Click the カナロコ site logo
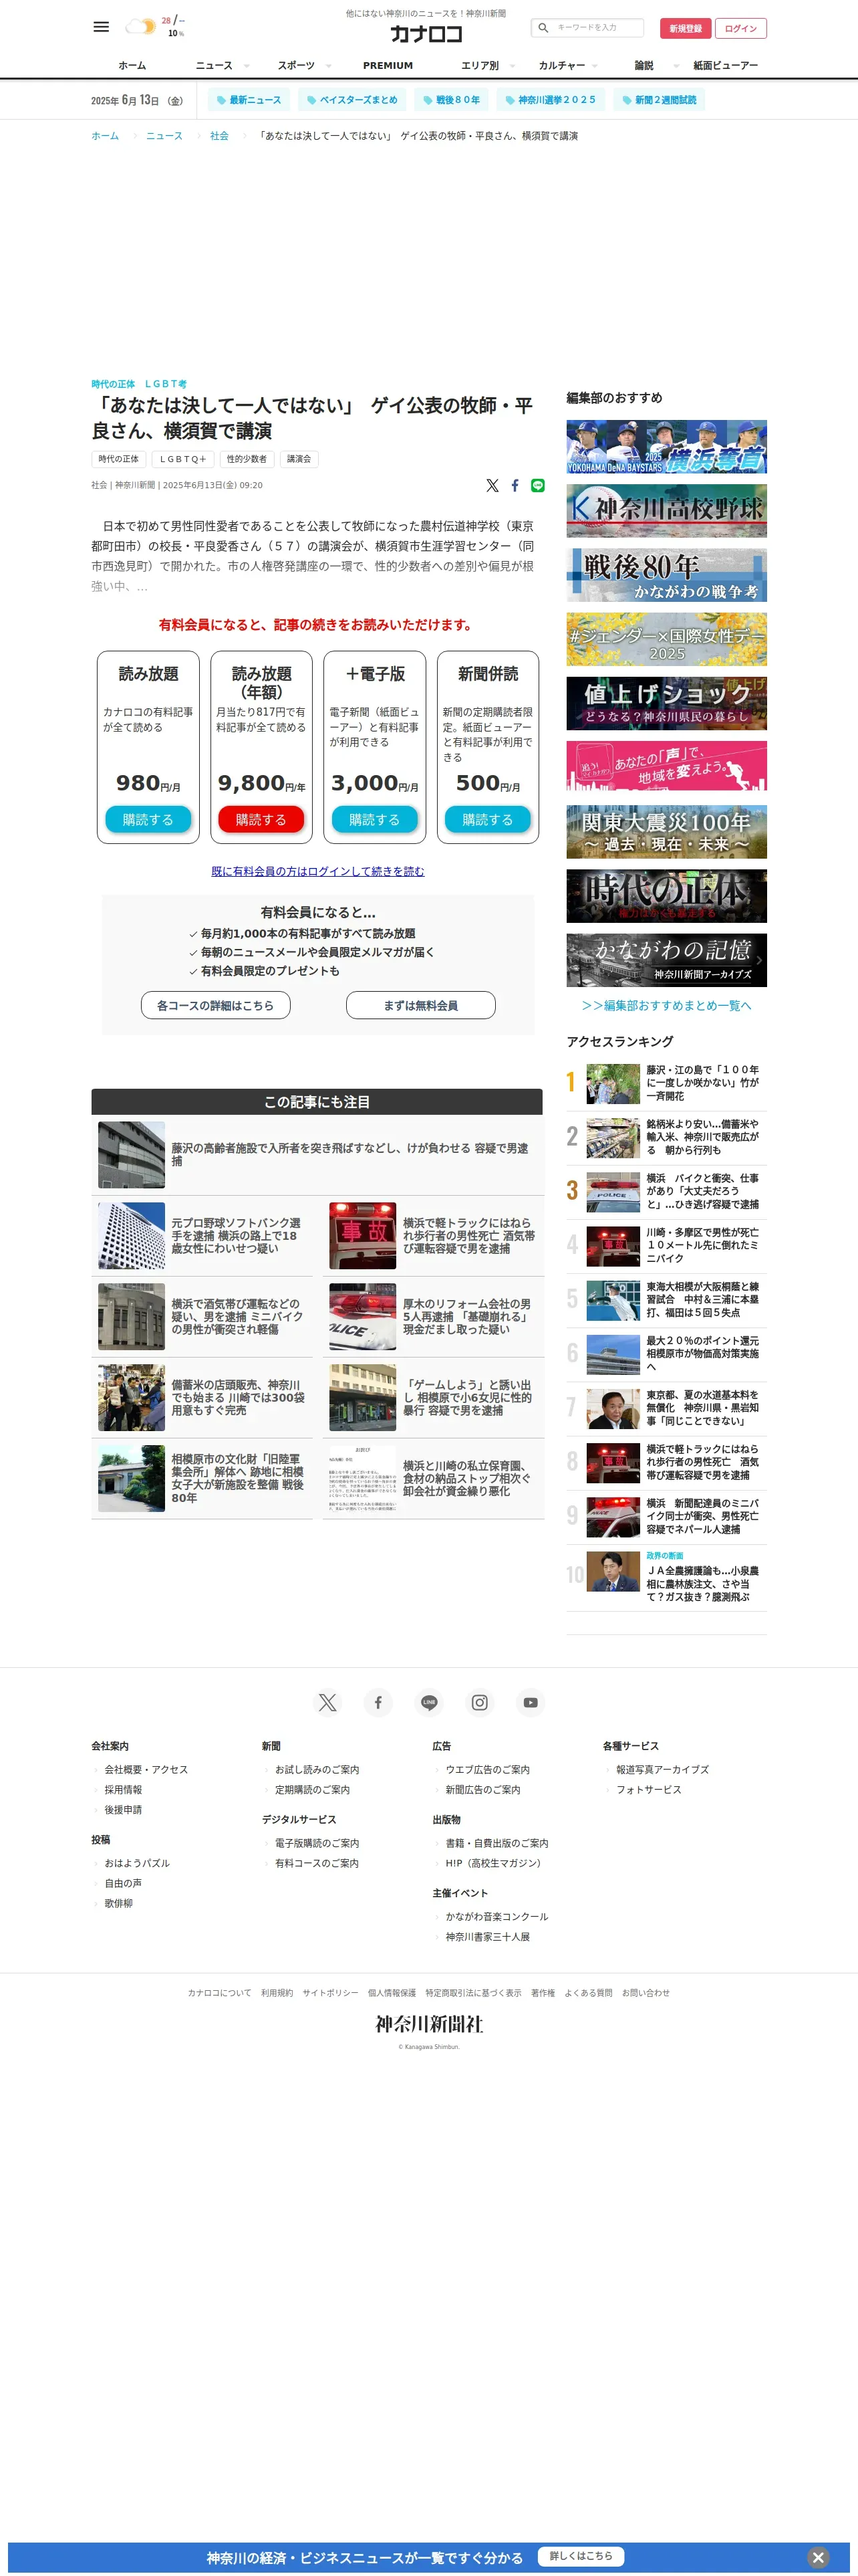 [426, 34]
